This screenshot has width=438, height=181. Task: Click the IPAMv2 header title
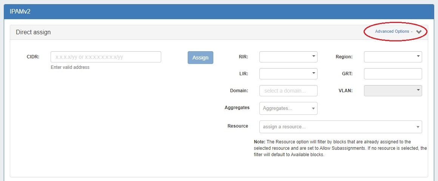tap(20, 12)
